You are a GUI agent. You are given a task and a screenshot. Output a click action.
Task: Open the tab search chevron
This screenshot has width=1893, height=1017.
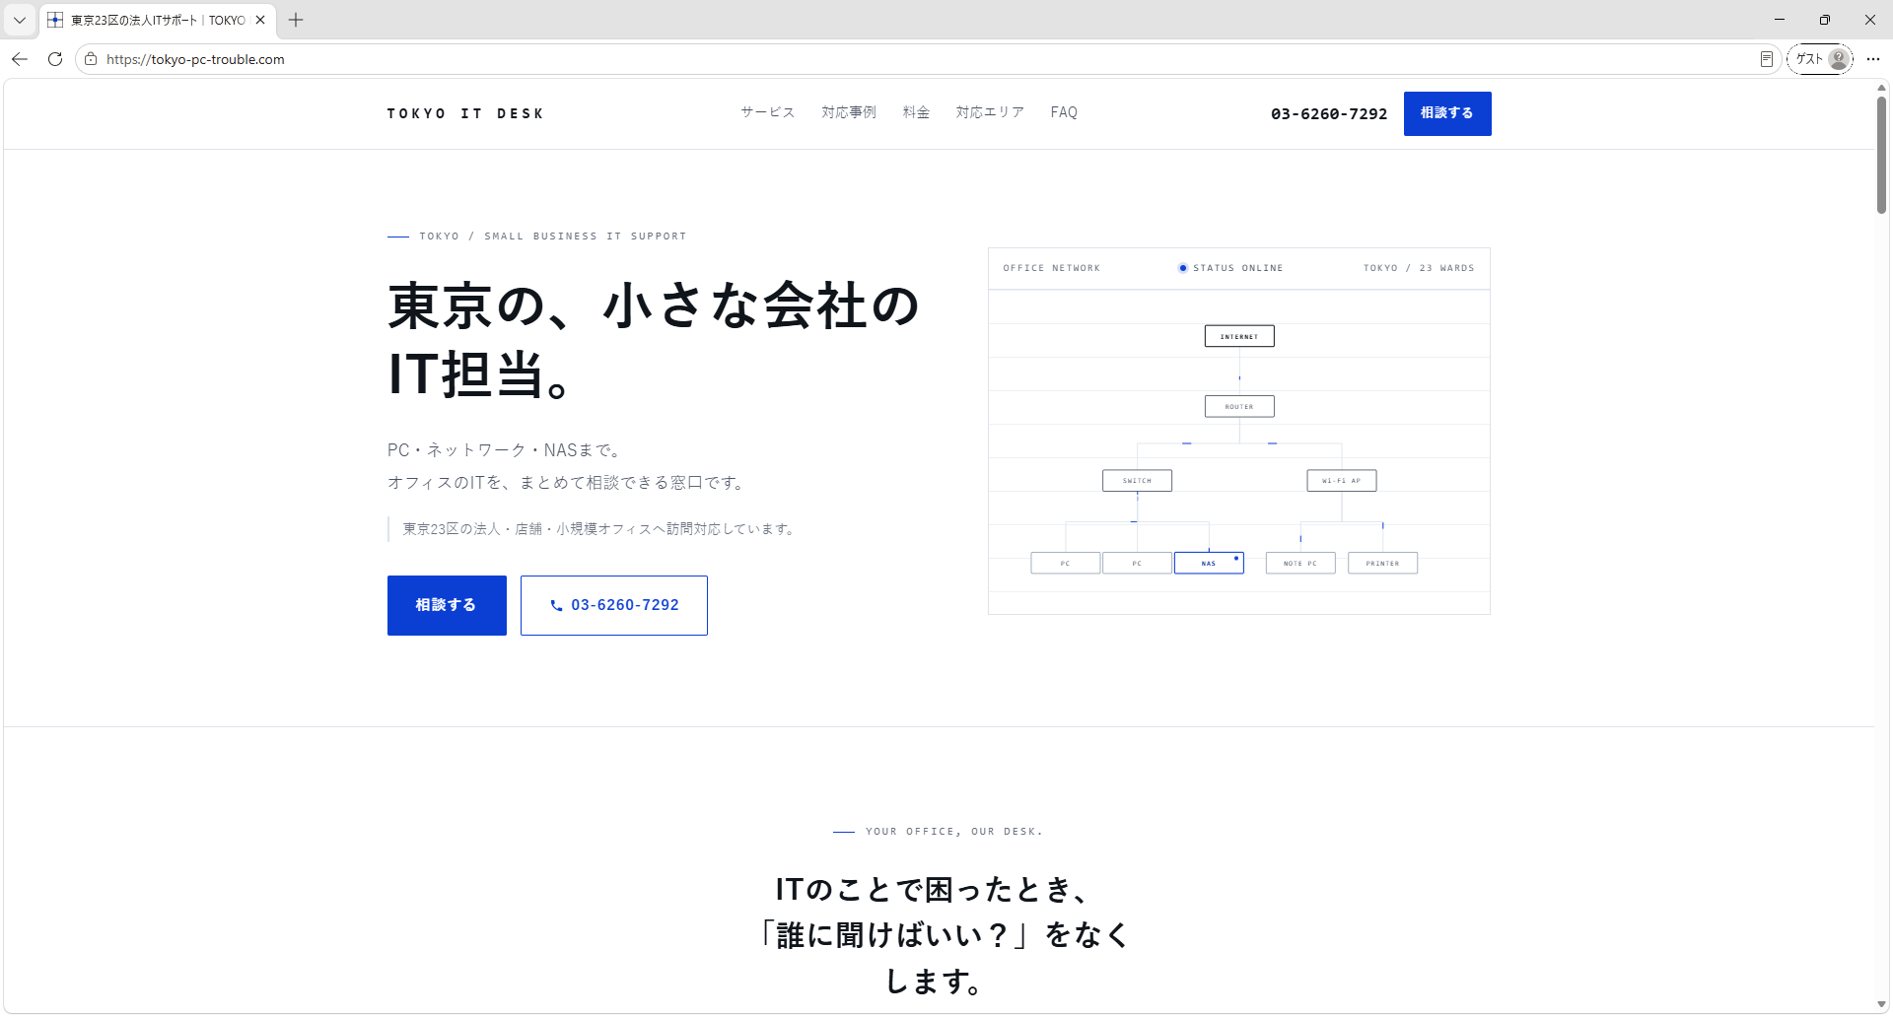[20, 20]
